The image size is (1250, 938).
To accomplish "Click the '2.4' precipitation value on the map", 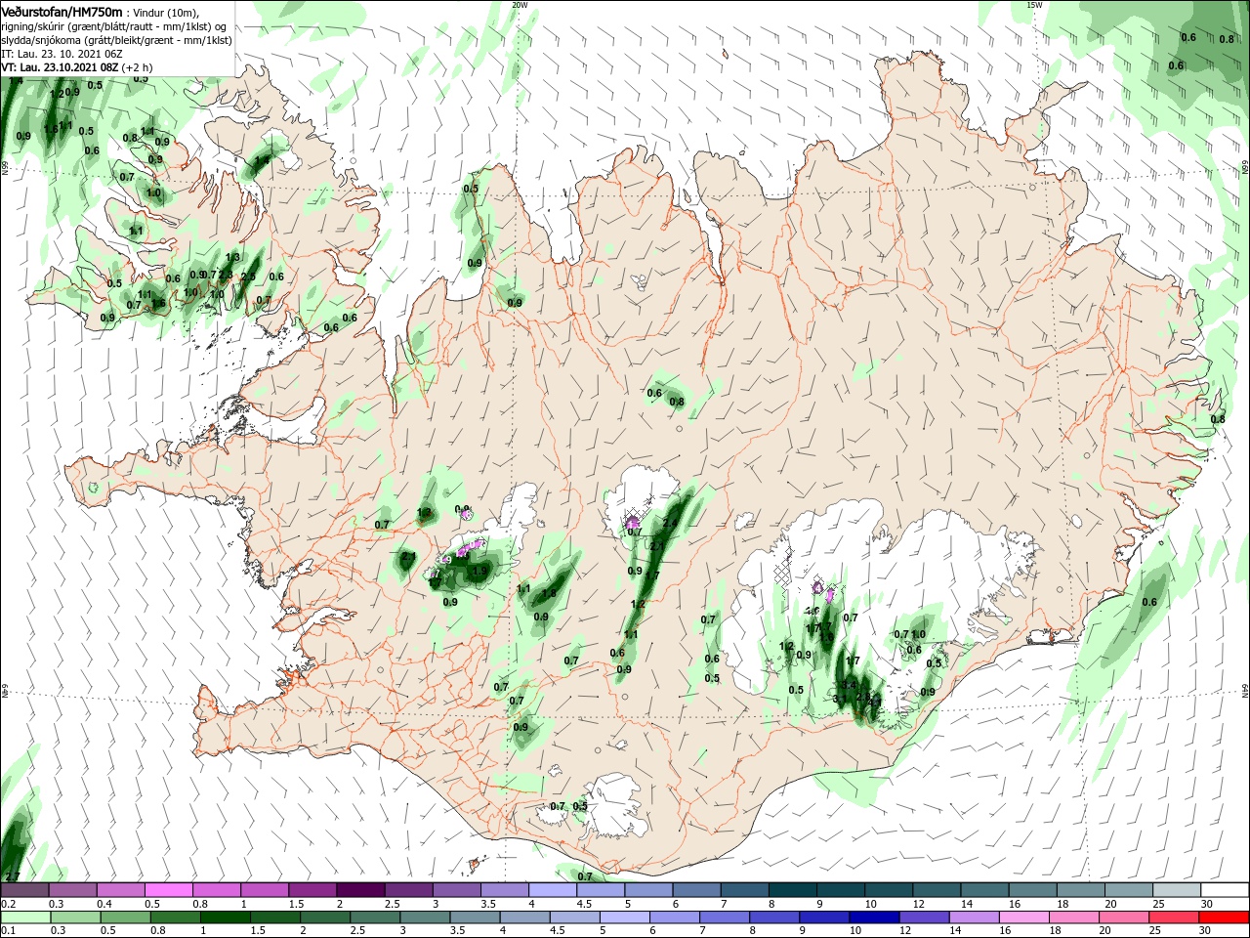I will 670,524.
